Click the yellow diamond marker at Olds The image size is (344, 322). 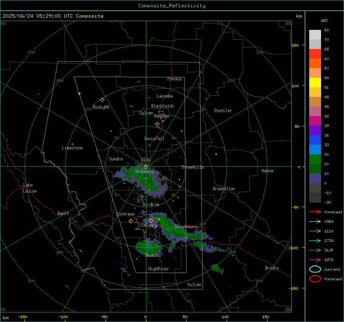tap(146, 167)
